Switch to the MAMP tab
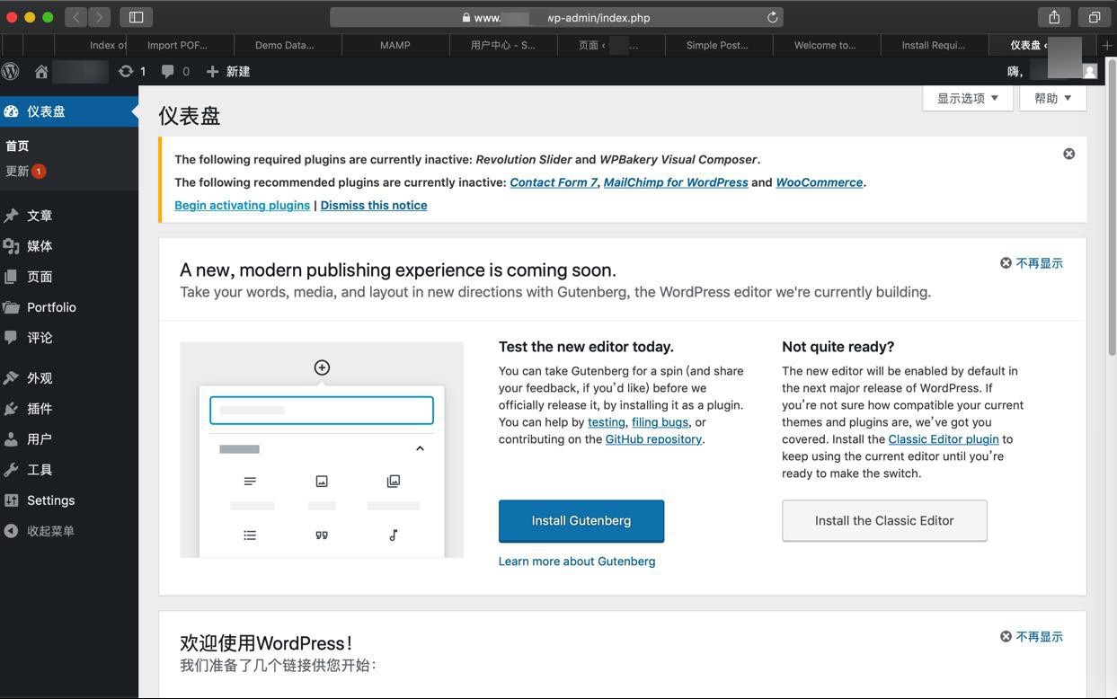This screenshot has height=699, width=1117. coord(395,45)
